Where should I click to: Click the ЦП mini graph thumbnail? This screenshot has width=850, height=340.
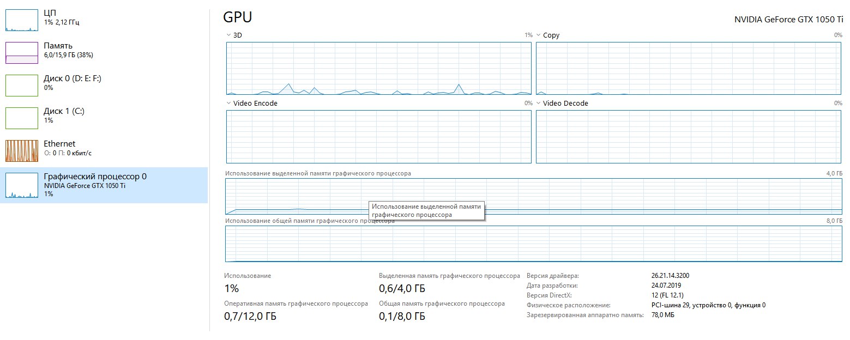click(22, 20)
